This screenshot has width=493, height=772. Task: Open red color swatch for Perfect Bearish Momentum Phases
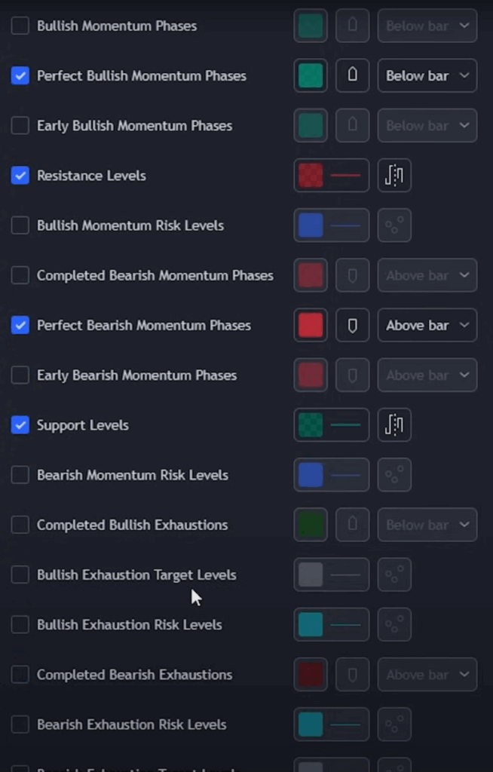tap(311, 326)
